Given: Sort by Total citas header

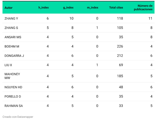Looking at the screenshot, I should [x=116, y=8].
